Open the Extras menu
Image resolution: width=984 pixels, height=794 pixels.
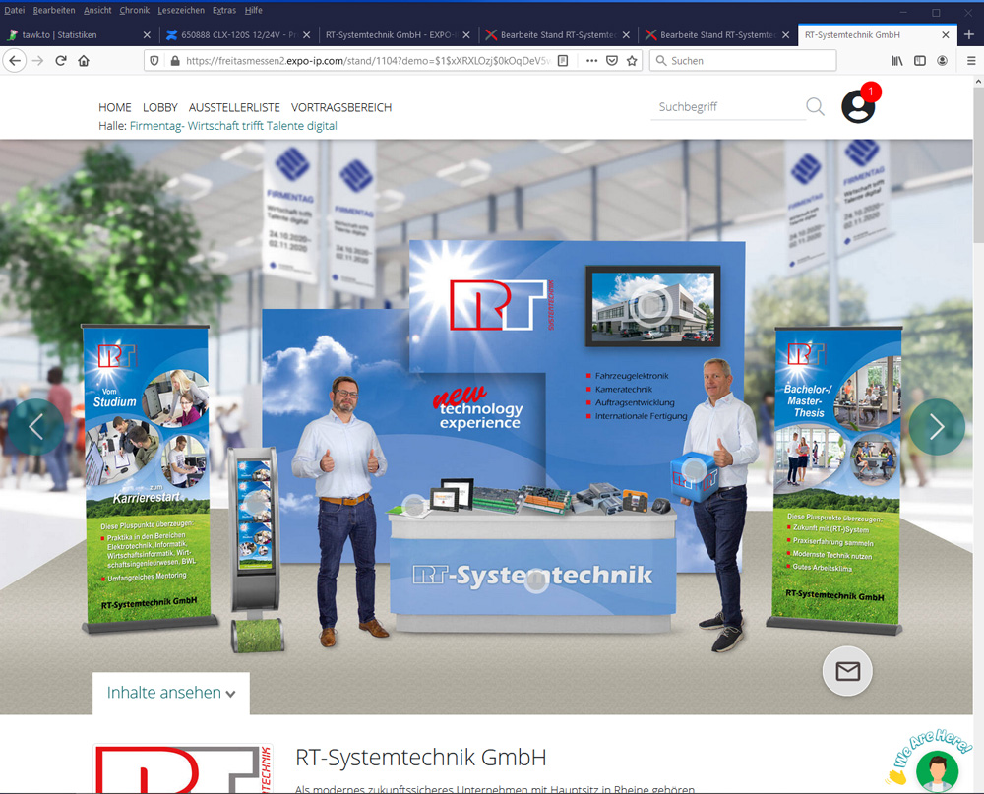[x=224, y=10]
